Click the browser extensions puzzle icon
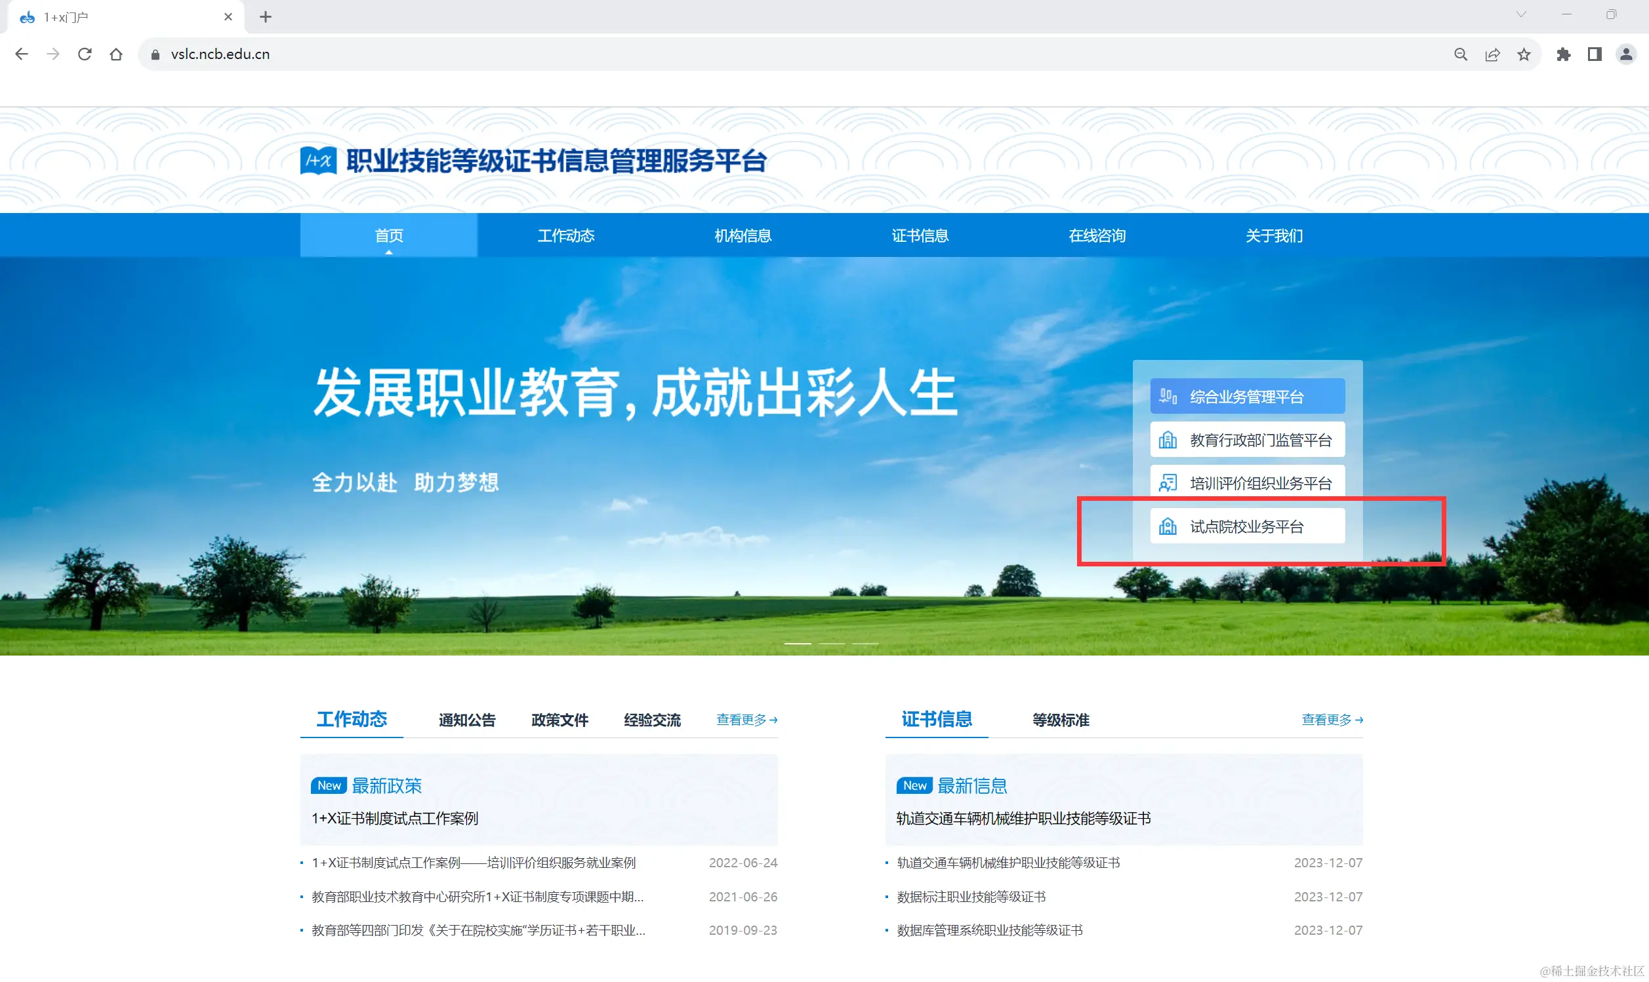 pos(1564,54)
